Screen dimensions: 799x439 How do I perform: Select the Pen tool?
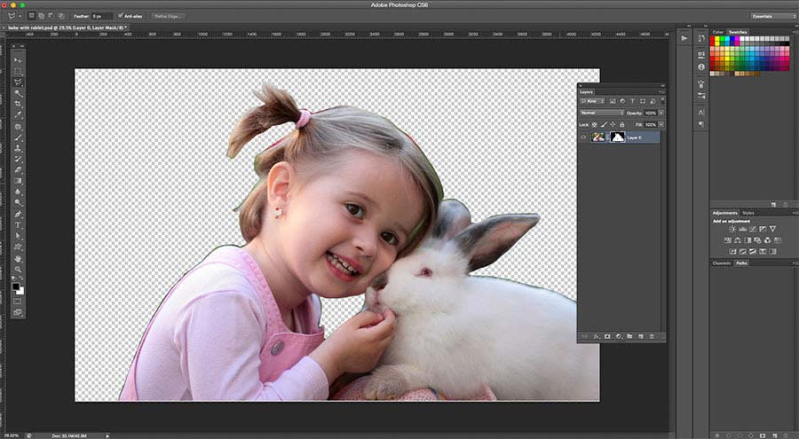[18, 214]
